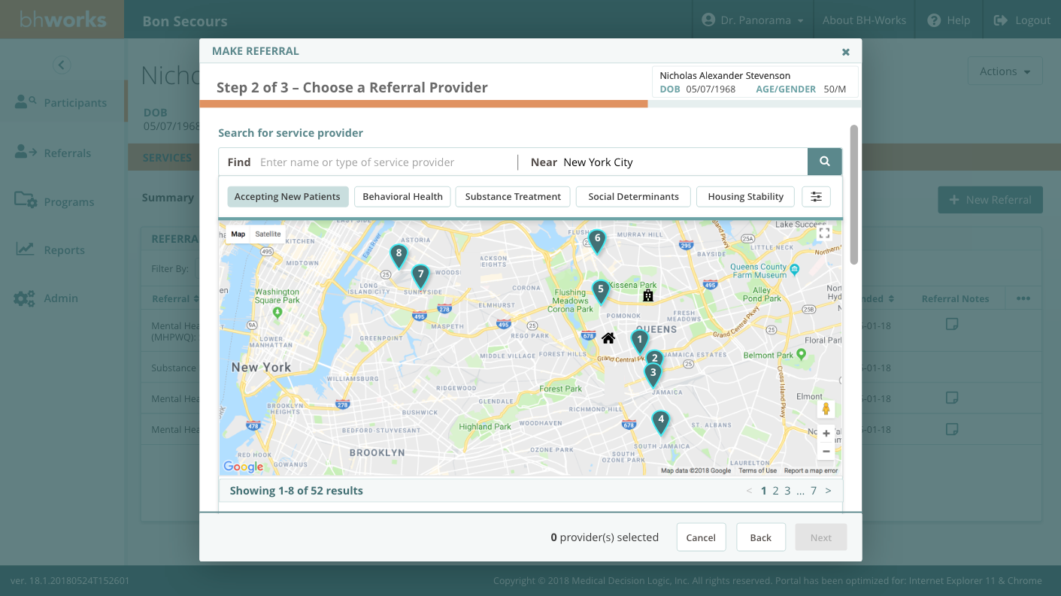This screenshot has width=1061, height=596.
Task: Click the Referrals sidebar icon
Action: [x=26, y=152]
